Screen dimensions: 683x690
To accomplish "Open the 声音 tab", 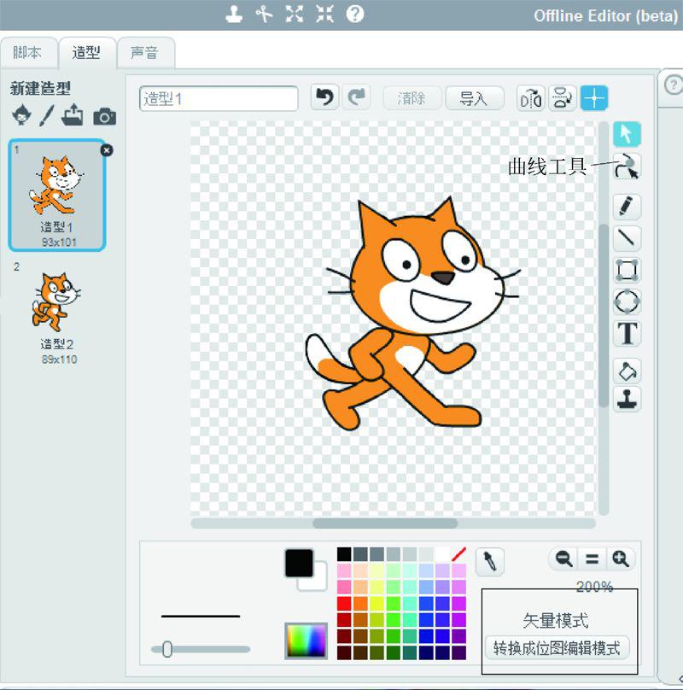I will 144,53.
